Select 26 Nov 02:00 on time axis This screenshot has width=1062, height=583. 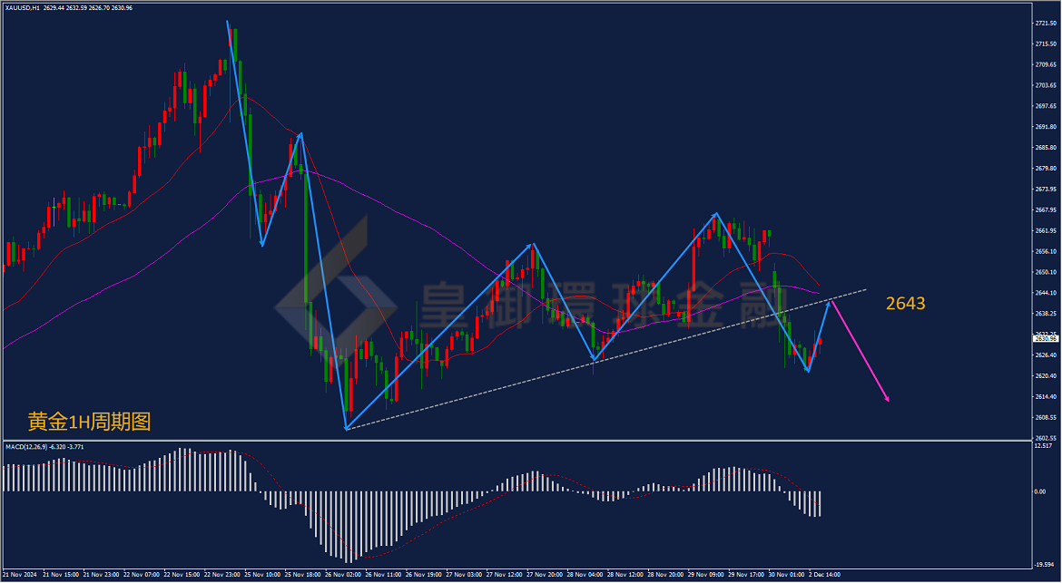coord(342,574)
